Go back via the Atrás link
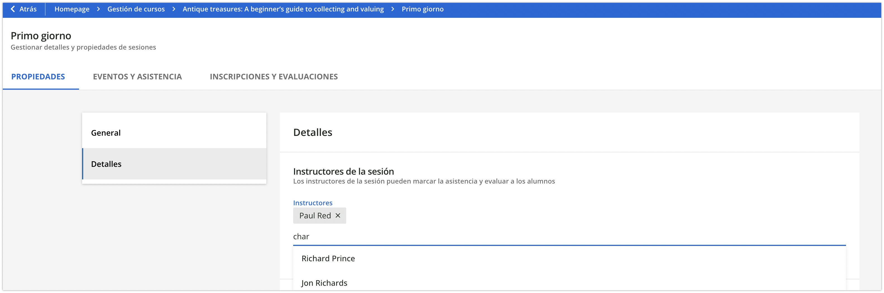This screenshot has height=293, width=884. 28,9
